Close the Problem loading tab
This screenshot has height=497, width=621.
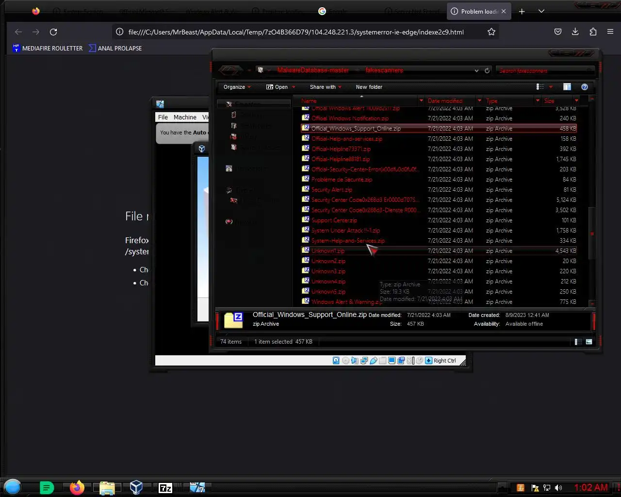[504, 11]
